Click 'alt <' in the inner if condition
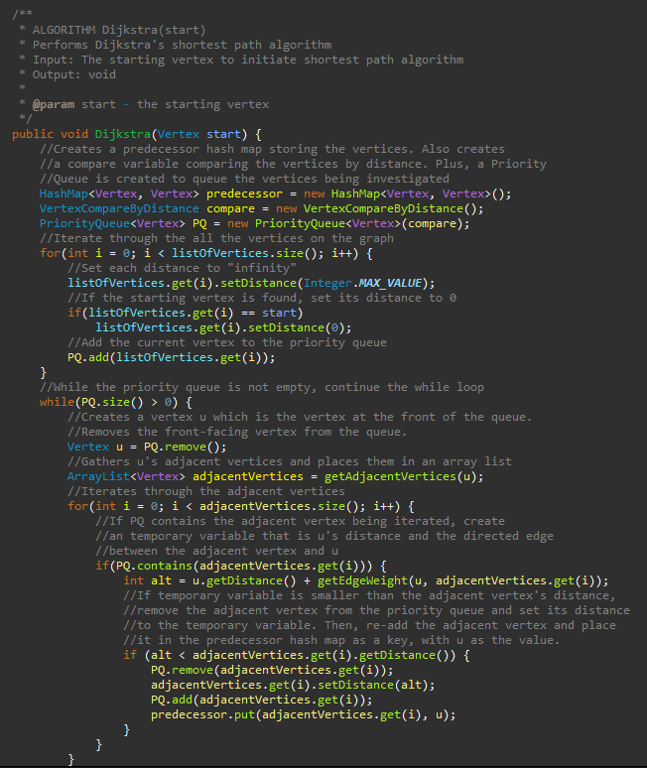 tap(168, 655)
